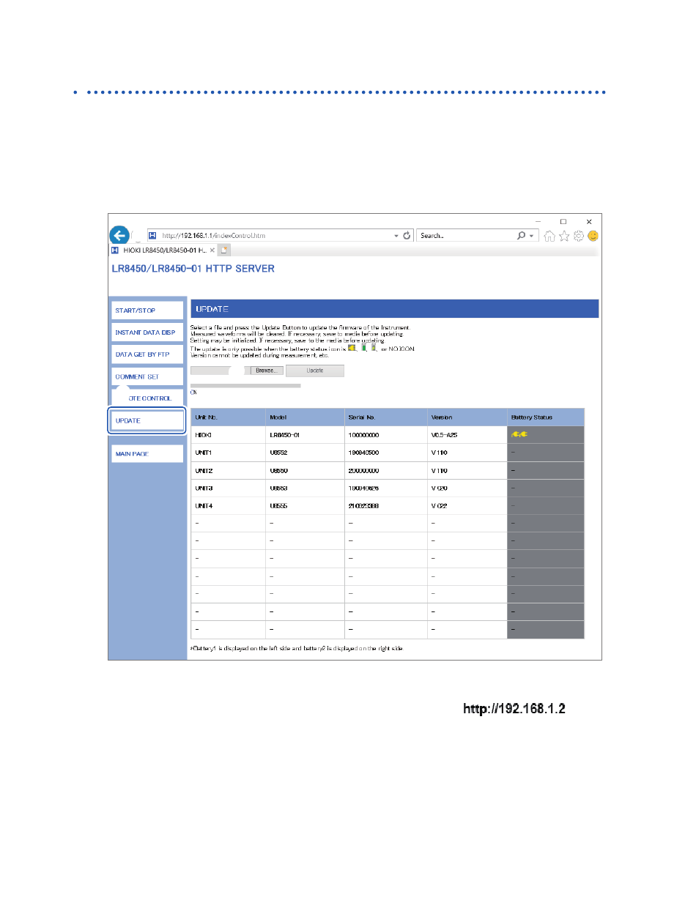Click the Update firmware button
The image size is (696, 900).
click(315, 371)
